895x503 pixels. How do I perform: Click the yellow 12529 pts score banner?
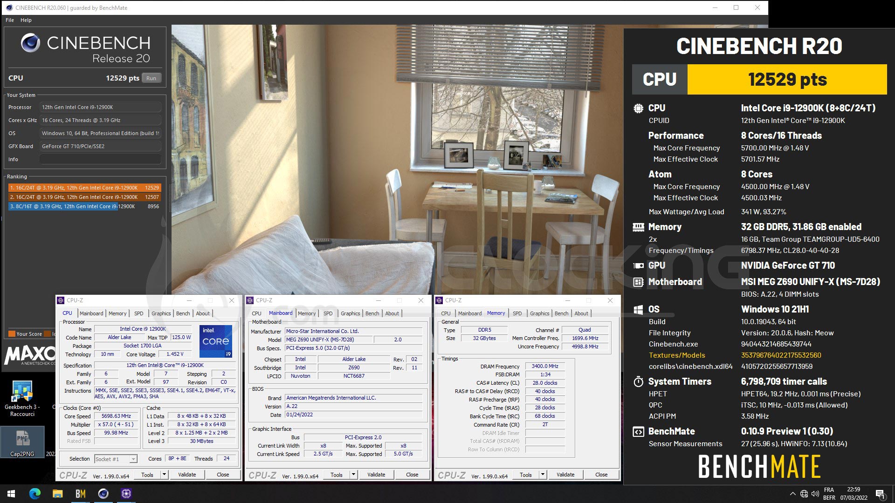pos(787,79)
